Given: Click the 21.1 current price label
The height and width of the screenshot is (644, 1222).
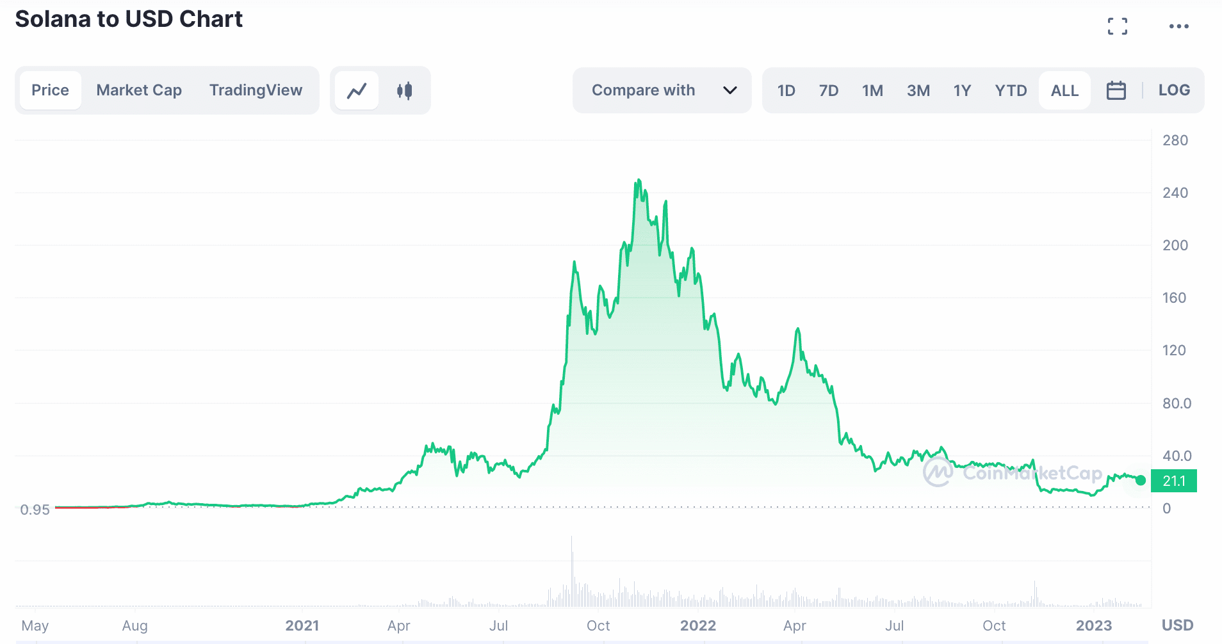Looking at the screenshot, I should [1173, 481].
